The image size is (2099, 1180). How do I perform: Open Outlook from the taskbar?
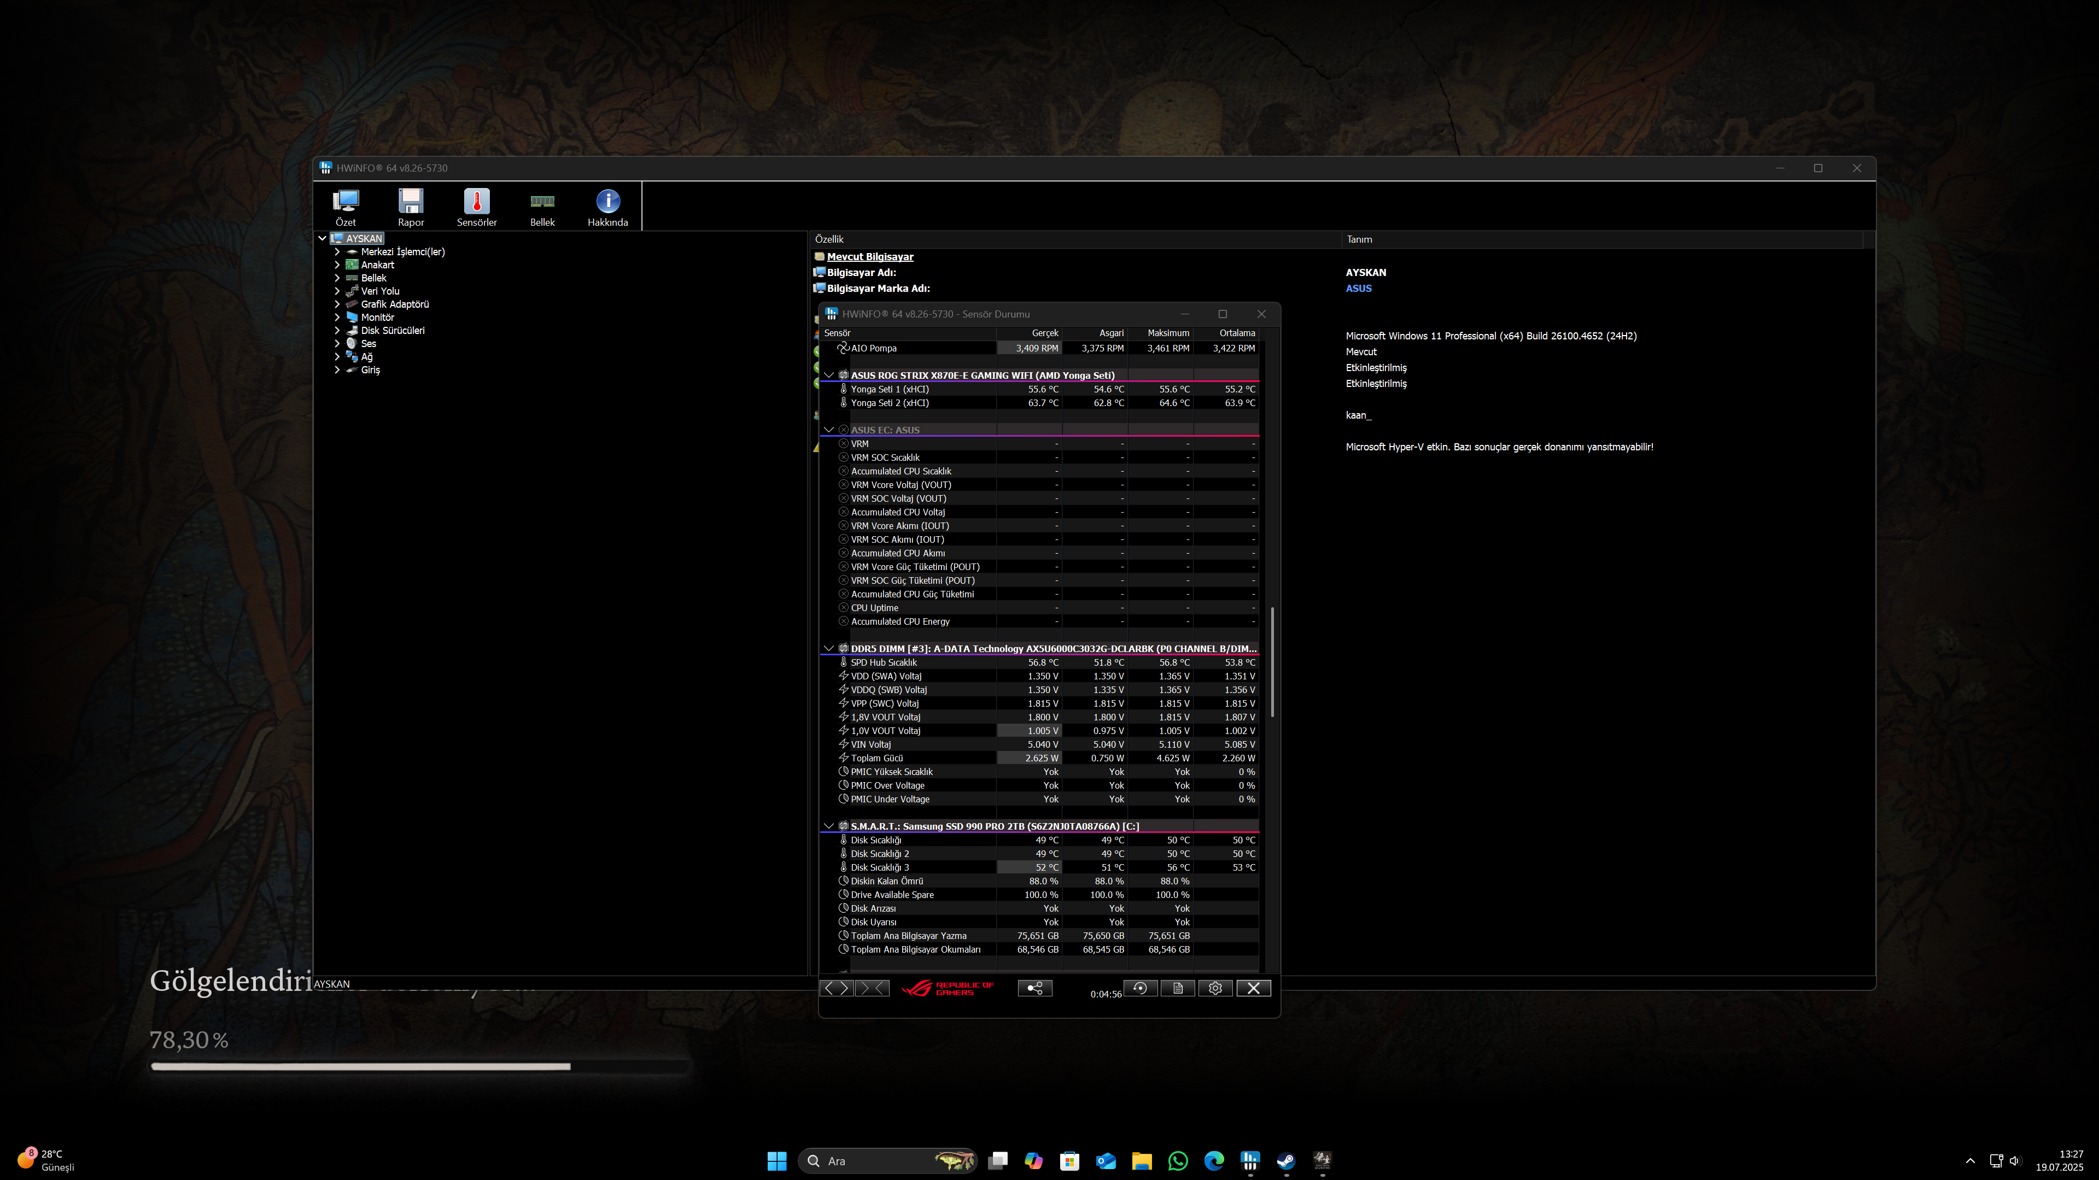1106,1160
